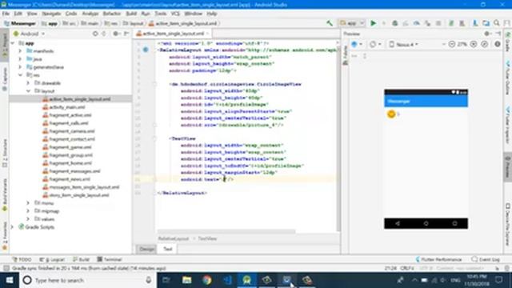The image size is (512, 288).
Task: Zoom in the layout preview
Action: coord(474,44)
